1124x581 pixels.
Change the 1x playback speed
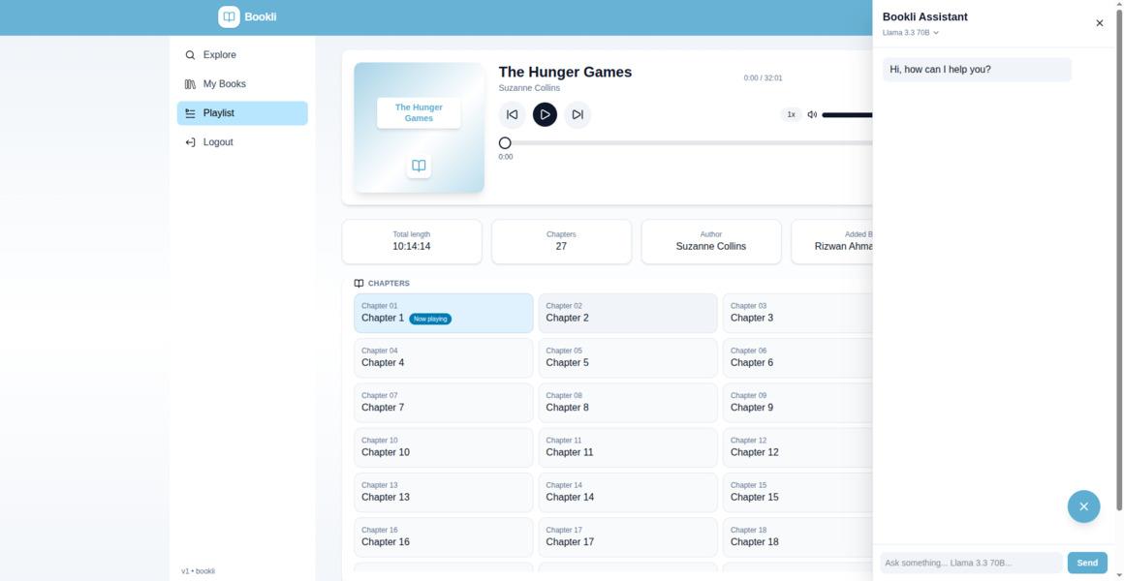pos(791,114)
